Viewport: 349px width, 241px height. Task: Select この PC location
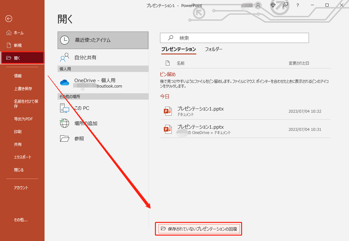(103, 108)
